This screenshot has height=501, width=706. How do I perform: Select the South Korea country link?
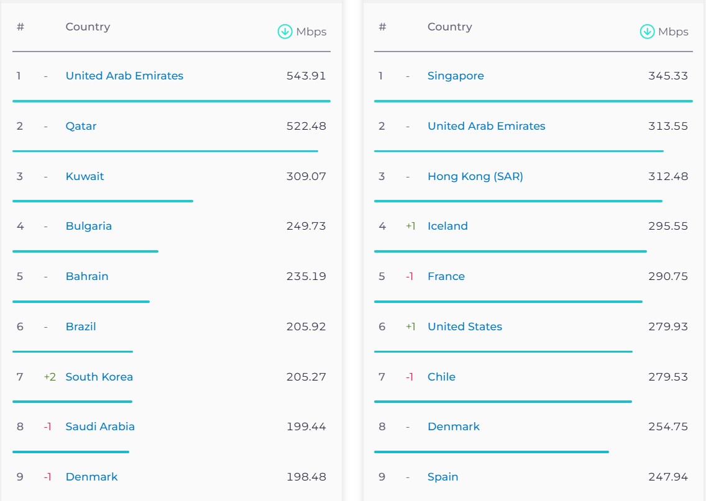point(99,377)
